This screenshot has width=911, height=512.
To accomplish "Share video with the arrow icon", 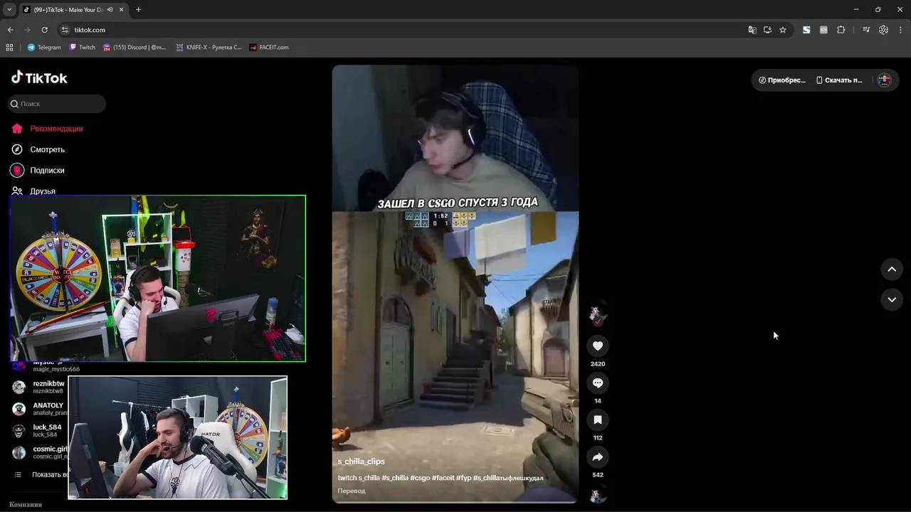I will pyautogui.click(x=598, y=457).
